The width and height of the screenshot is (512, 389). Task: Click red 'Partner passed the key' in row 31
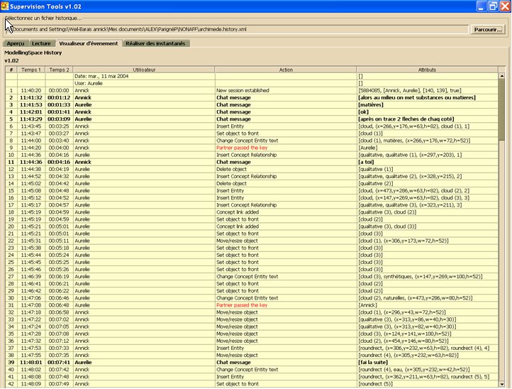click(286, 305)
